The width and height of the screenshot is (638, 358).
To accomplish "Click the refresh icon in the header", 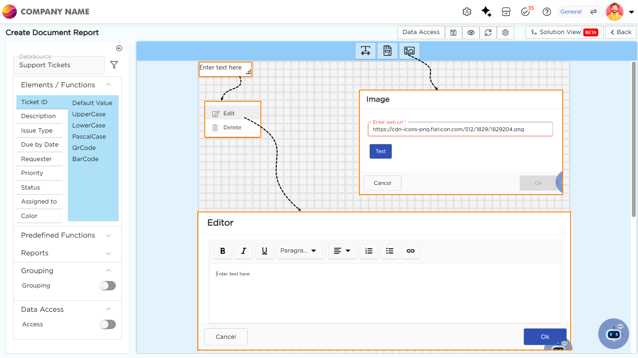I will [x=488, y=33].
